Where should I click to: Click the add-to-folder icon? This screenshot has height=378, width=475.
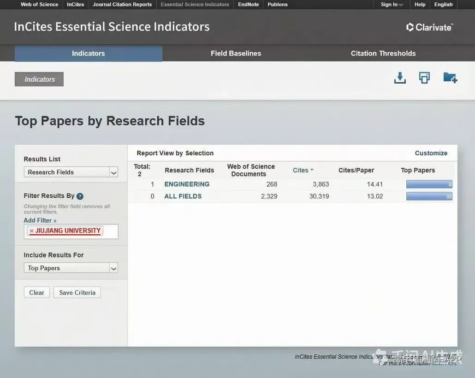click(450, 78)
